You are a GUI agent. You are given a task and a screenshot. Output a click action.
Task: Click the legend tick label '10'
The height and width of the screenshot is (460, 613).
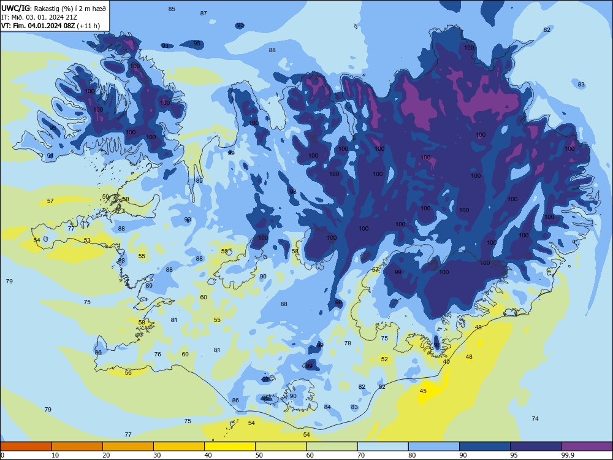55,455
